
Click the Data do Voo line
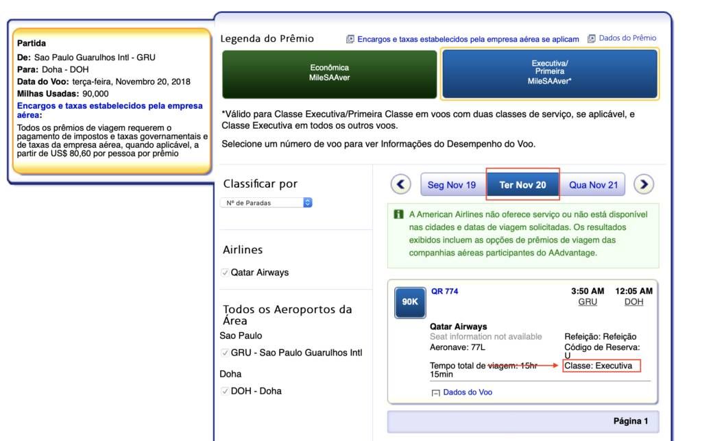tap(104, 82)
